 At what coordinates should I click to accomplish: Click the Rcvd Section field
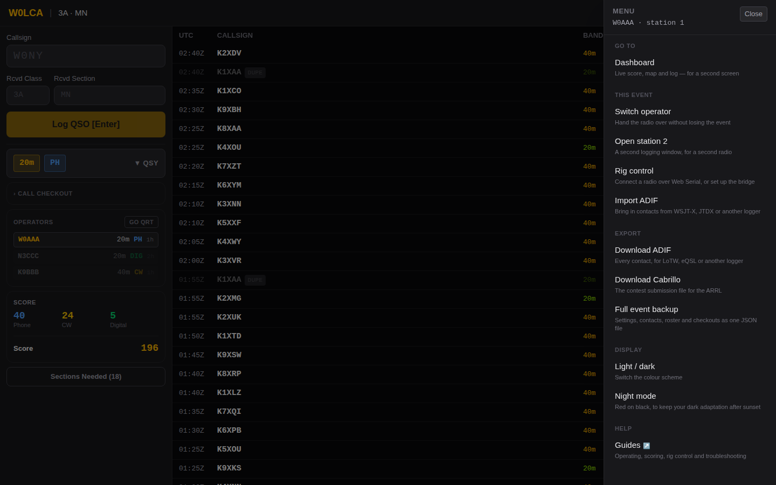109,95
